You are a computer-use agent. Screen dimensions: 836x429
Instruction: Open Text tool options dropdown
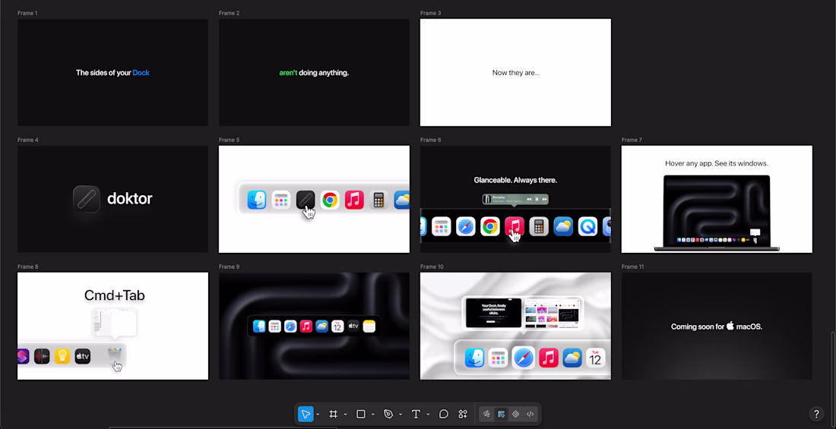428,415
